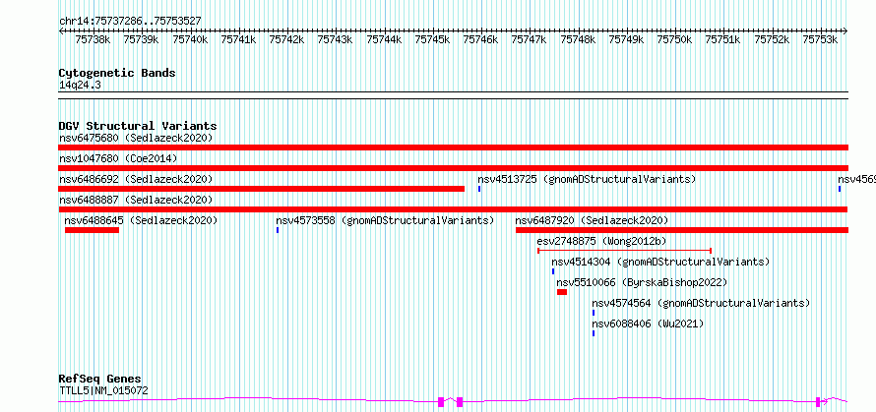Image resolution: width=876 pixels, height=412 pixels.
Task: Open the nsv4573558 gnomAD variant label
Action: pyautogui.click(x=385, y=220)
